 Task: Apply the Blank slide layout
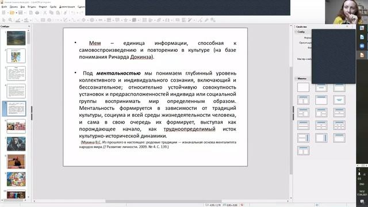pyautogui.click(x=303, y=87)
